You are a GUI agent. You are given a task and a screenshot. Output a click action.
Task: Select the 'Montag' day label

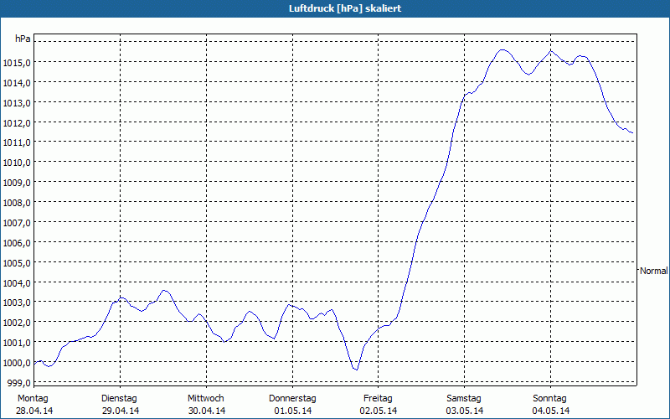pos(33,399)
